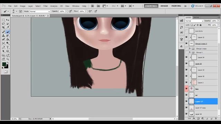
Task: Hide Layer 12 visibility
Action: pos(186,37)
